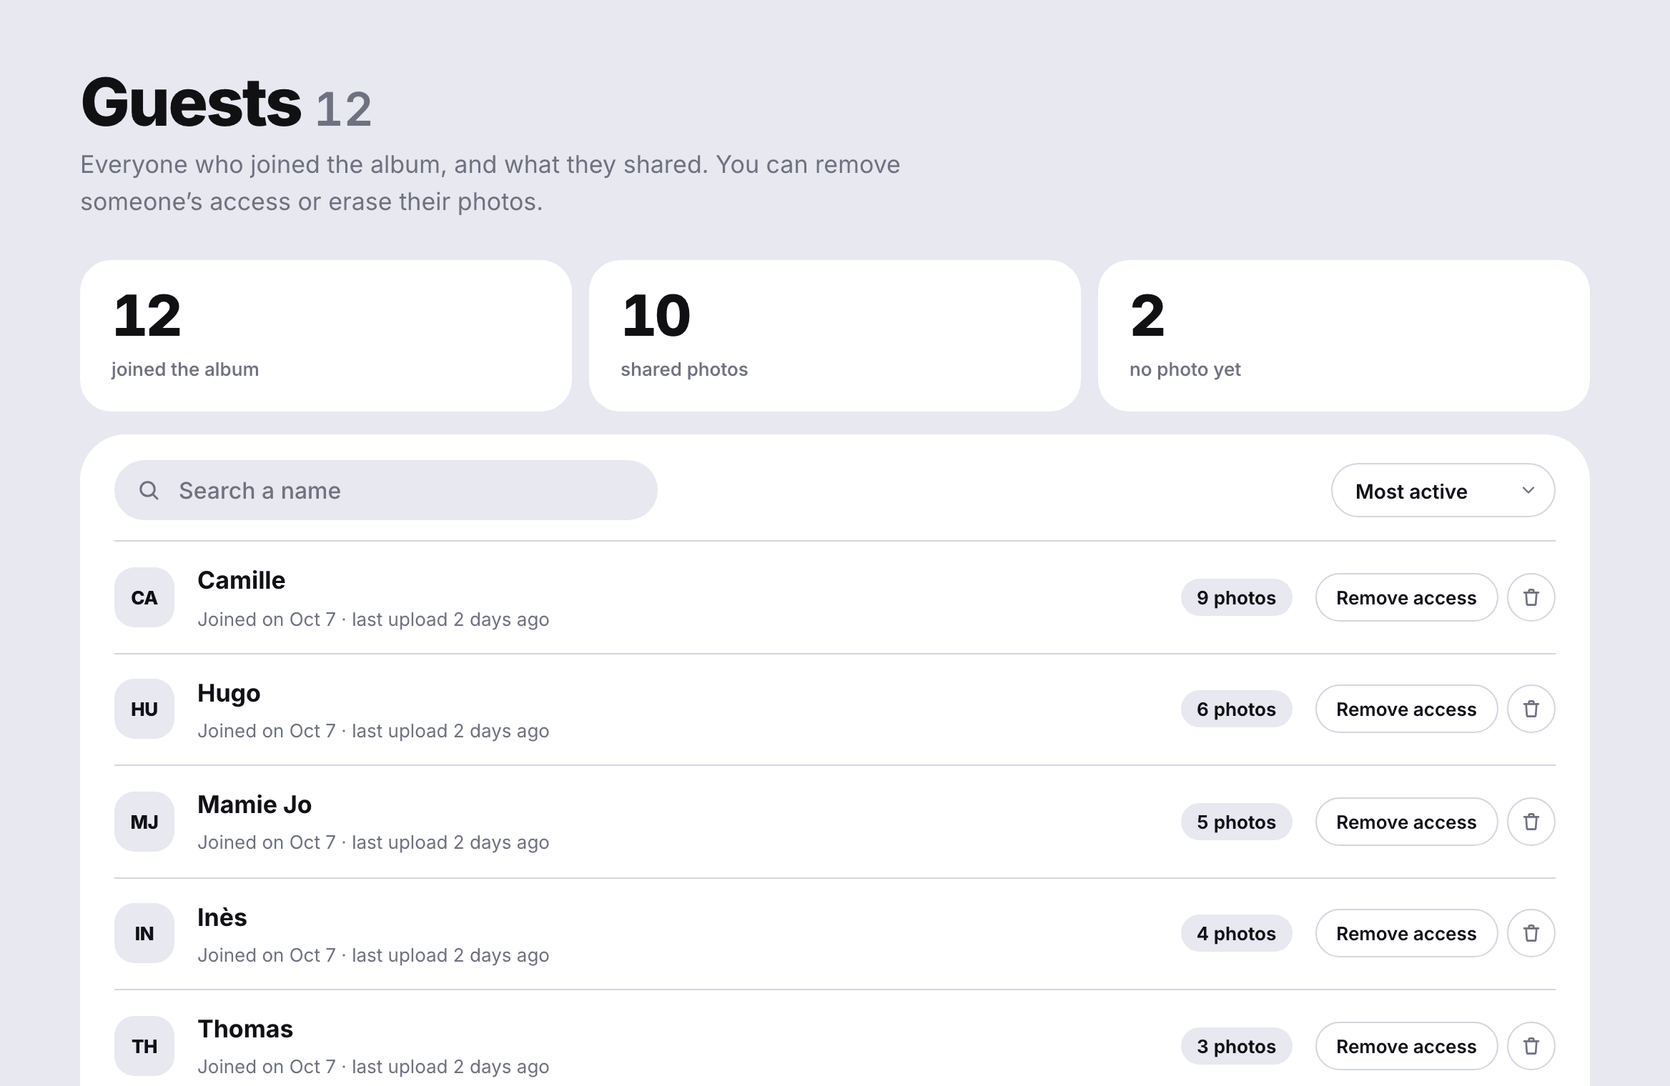This screenshot has width=1670, height=1086.
Task: Click the chevron in the sort selector
Action: 1528,490
